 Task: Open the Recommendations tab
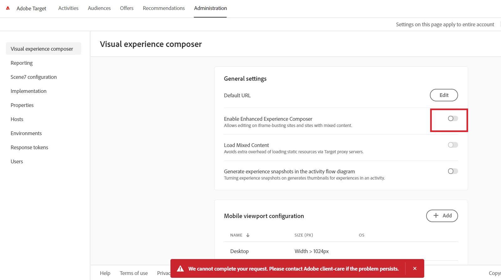[164, 8]
